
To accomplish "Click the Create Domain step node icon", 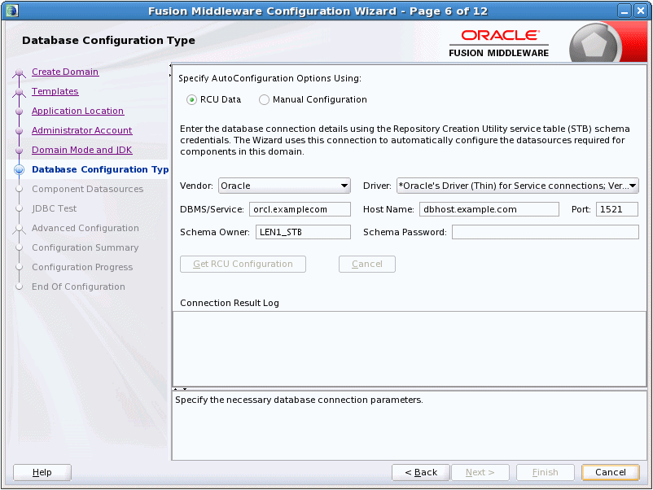I will click(19, 73).
